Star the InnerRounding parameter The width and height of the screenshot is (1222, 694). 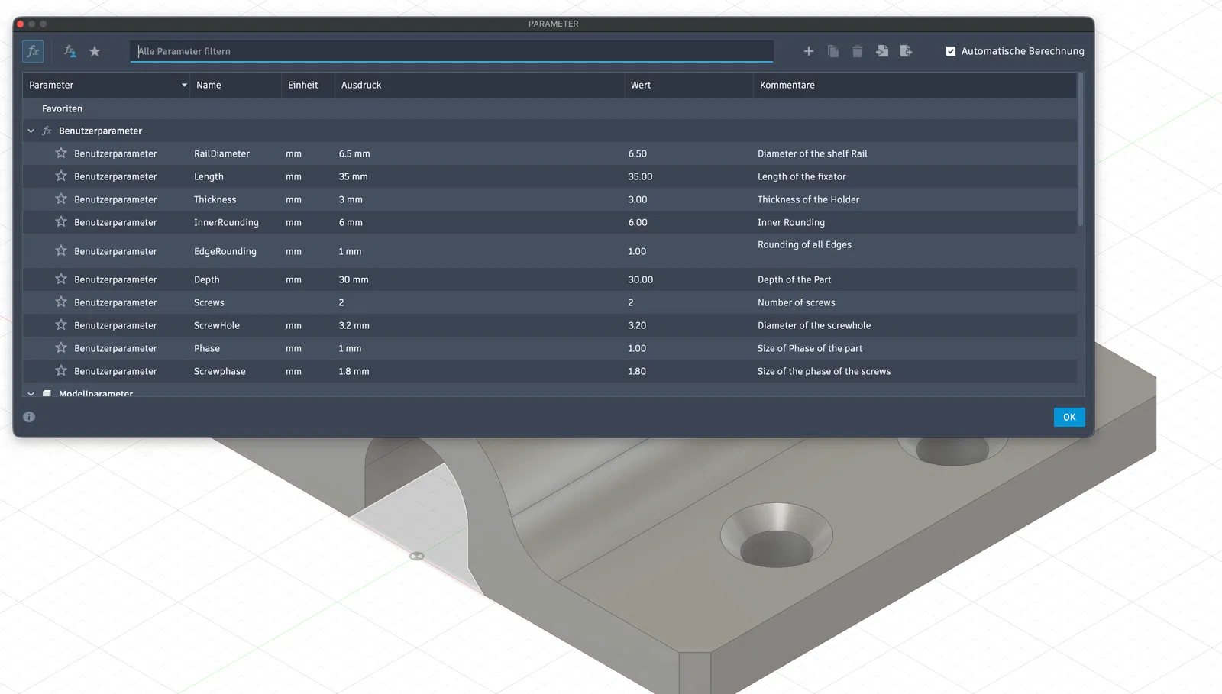(x=61, y=221)
